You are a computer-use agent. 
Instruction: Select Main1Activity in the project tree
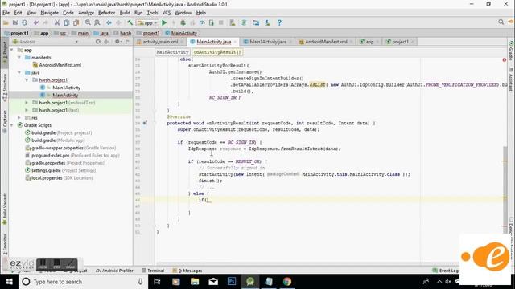click(x=66, y=88)
